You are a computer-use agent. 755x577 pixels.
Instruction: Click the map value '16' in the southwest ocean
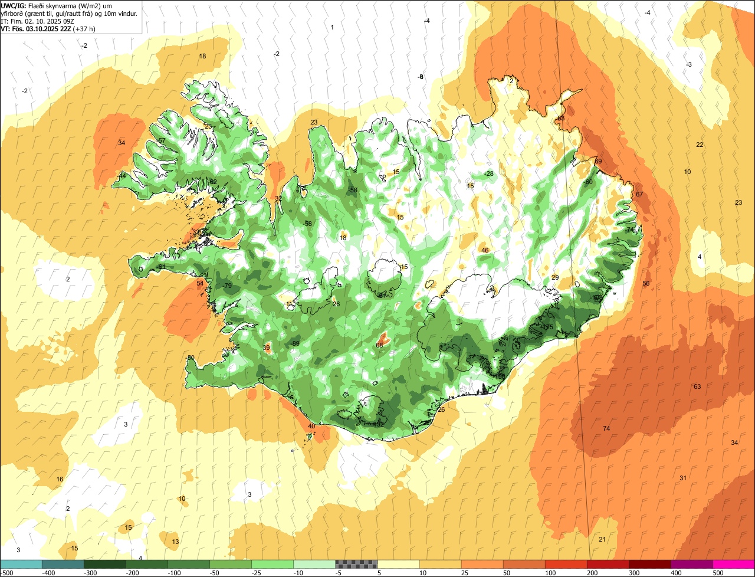point(60,479)
